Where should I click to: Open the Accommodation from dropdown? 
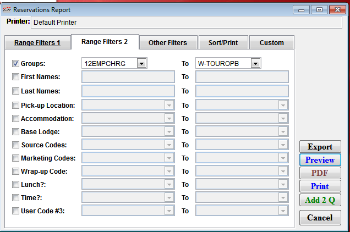pos(169,118)
